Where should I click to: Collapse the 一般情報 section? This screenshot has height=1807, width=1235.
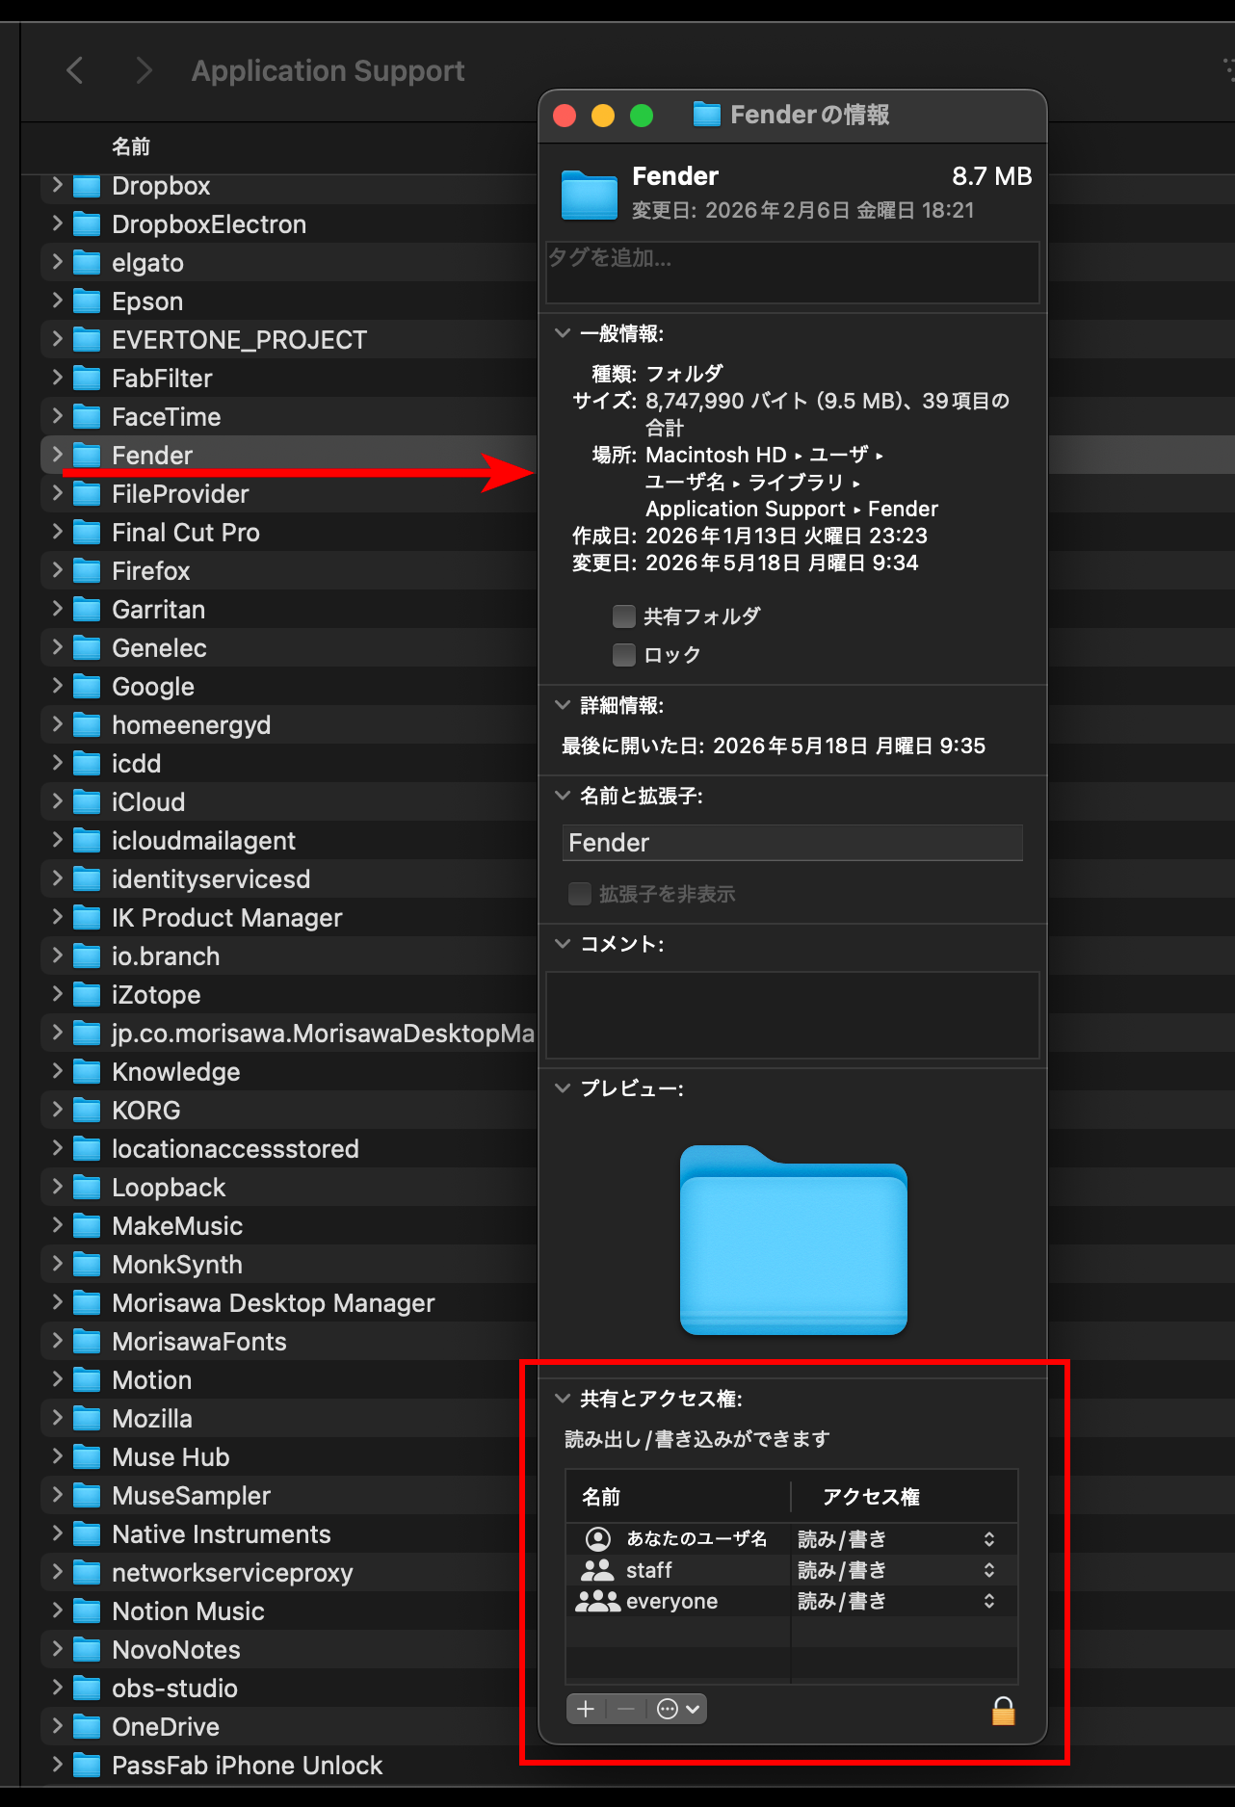[x=563, y=333]
